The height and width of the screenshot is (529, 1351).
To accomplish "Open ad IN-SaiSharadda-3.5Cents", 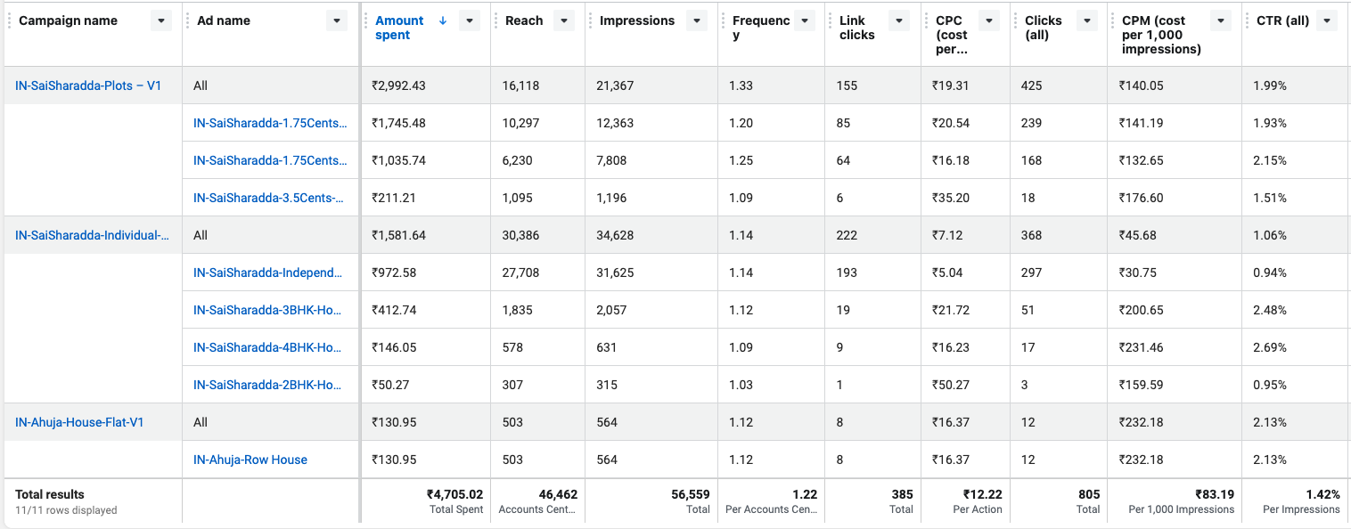I will 270,198.
